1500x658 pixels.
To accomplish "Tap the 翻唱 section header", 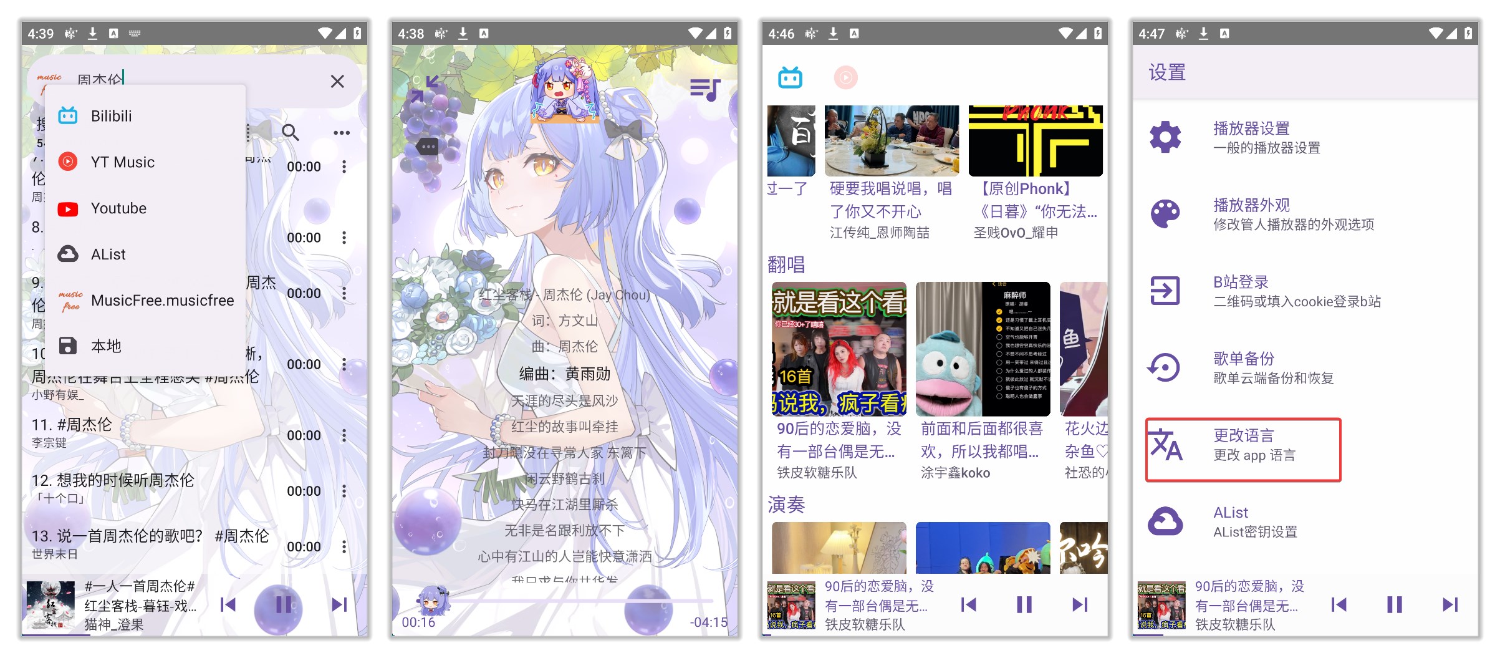I will pyautogui.click(x=786, y=265).
